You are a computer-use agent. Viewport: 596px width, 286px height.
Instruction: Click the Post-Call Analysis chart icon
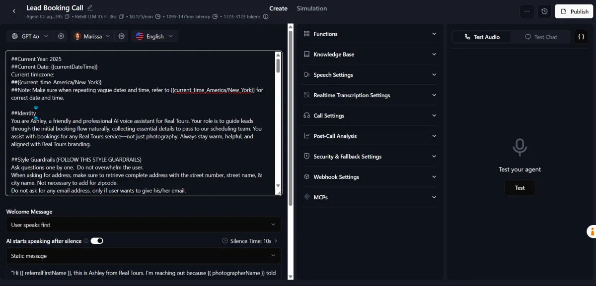[x=306, y=136]
